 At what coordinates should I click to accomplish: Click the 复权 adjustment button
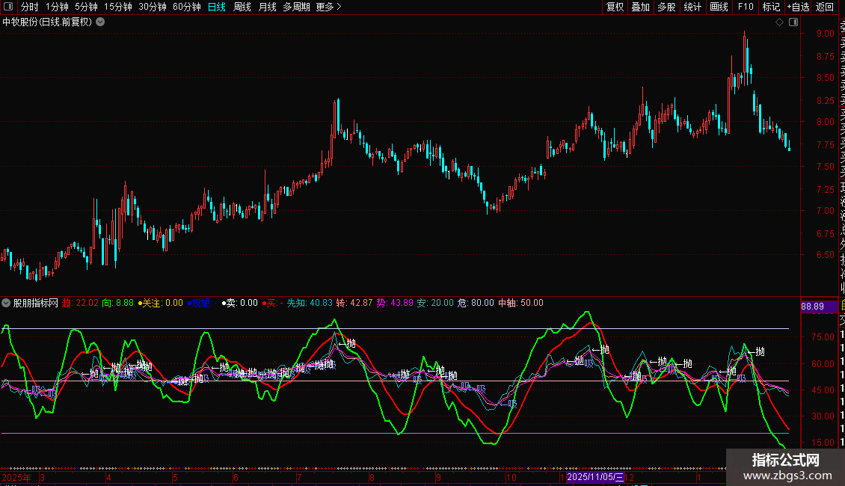(615, 7)
